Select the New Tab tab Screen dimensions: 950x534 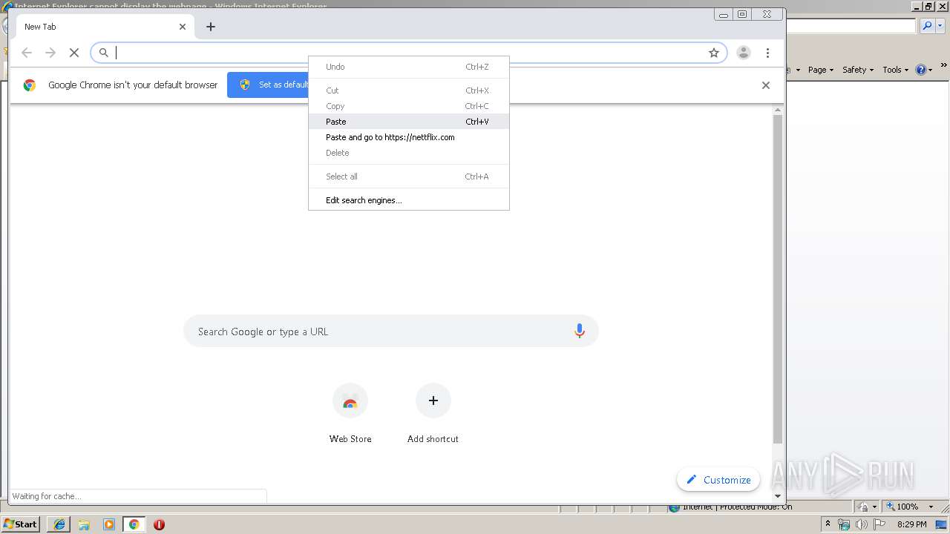pyautogui.click(x=104, y=27)
